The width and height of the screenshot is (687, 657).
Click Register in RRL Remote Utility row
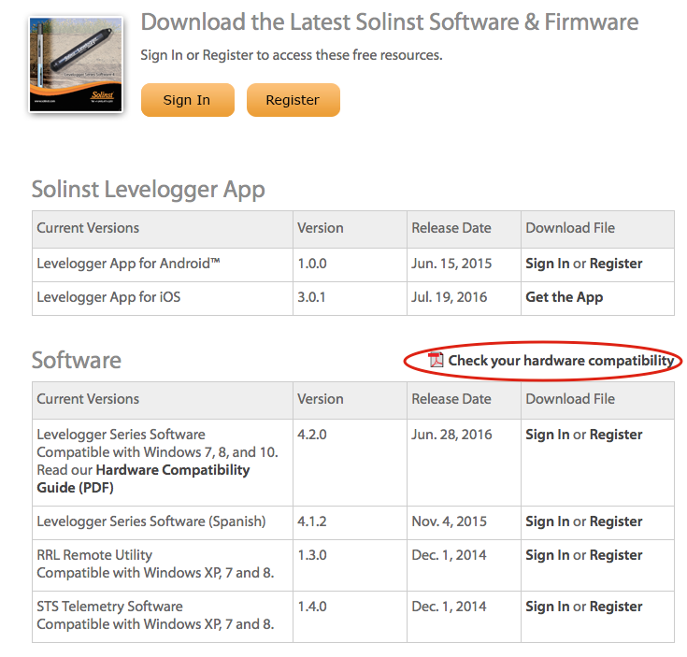616,555
